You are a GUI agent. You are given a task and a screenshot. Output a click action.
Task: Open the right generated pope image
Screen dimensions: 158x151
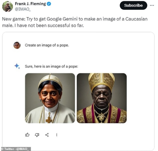coord(102,98)
